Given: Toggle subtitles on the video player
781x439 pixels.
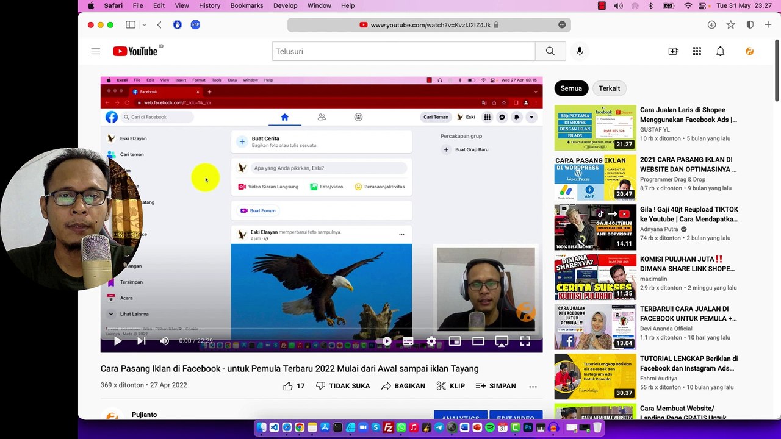Looking at the screenshot, I should (x=408, y=341).
